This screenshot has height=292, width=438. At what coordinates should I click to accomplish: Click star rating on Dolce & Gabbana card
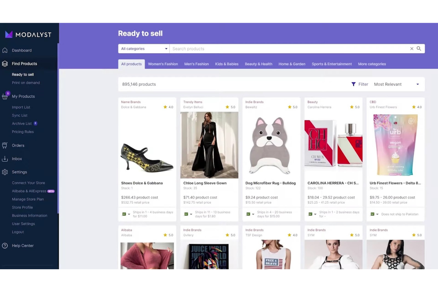coord(168,107)
